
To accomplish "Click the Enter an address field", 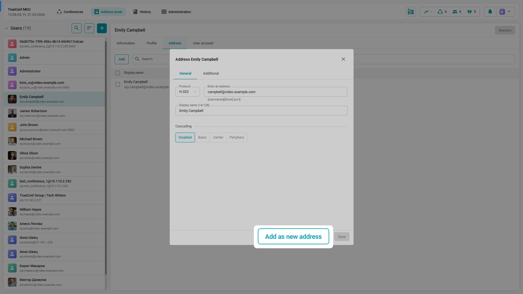I will click(x=275, y=92).
